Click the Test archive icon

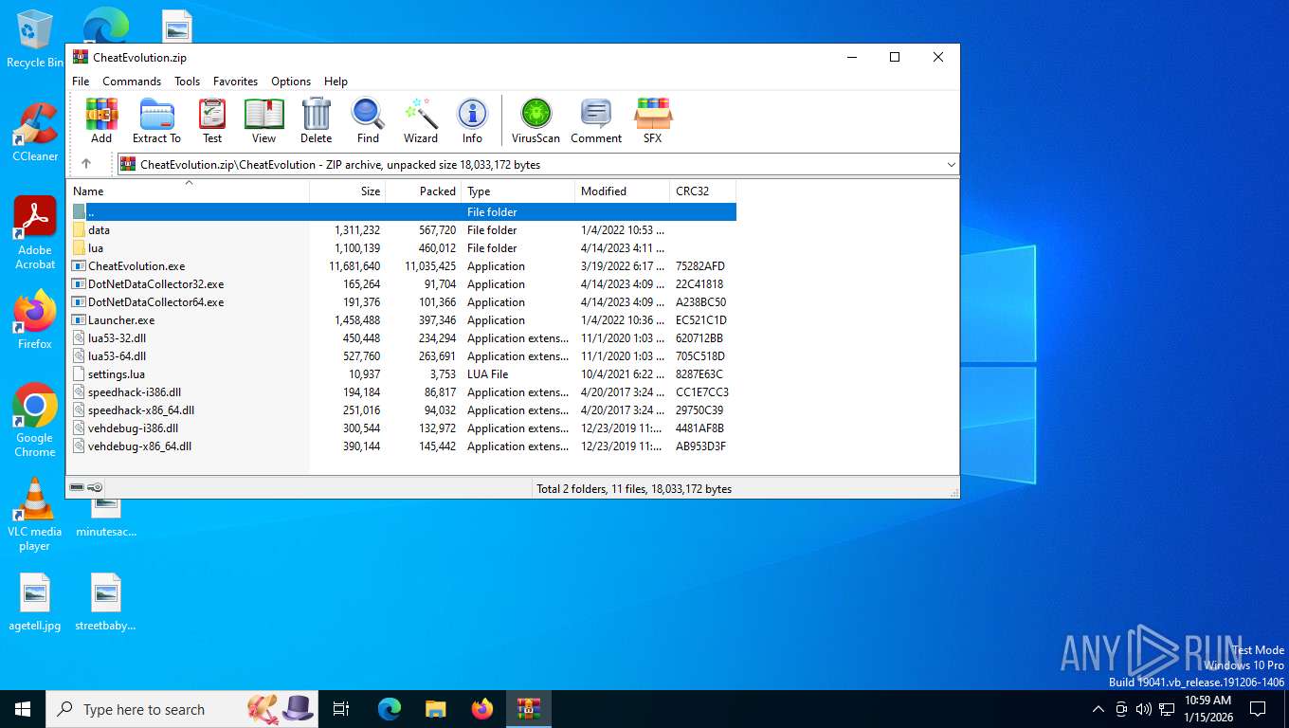click(x=212, y=120)
